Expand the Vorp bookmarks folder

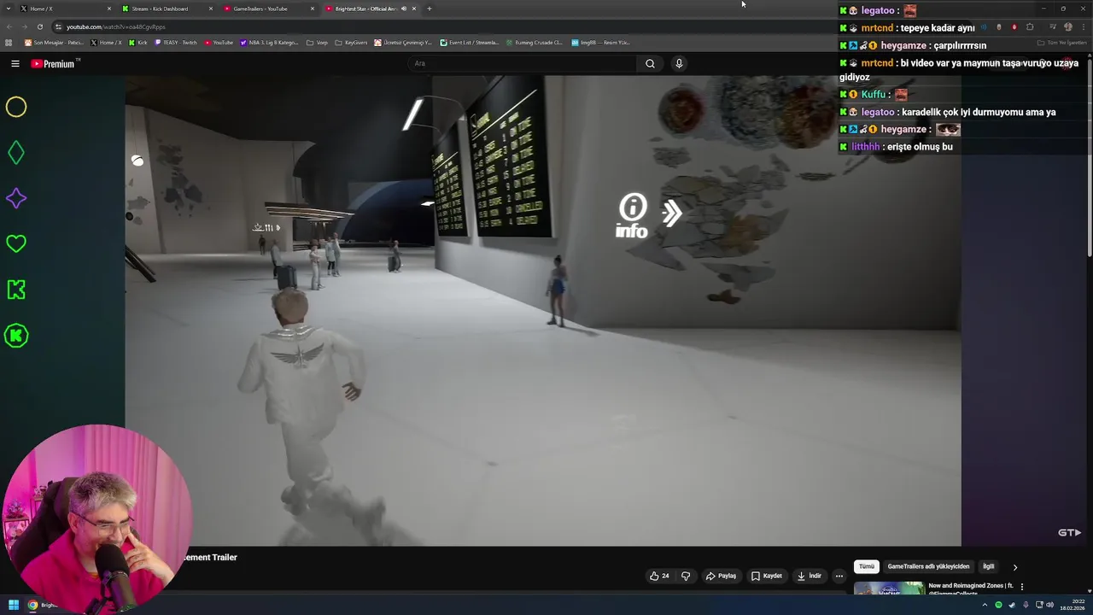pos(317,42)
